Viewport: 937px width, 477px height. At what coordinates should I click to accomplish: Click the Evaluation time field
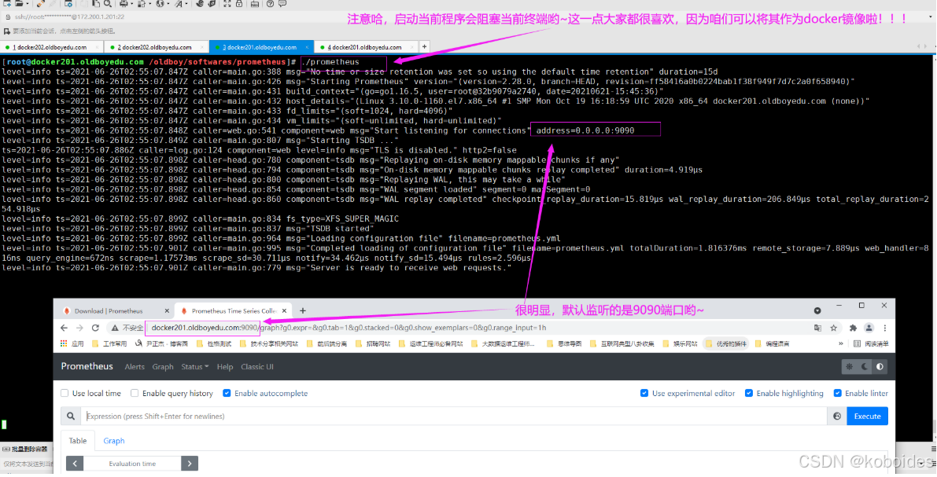tap(132, 464)
